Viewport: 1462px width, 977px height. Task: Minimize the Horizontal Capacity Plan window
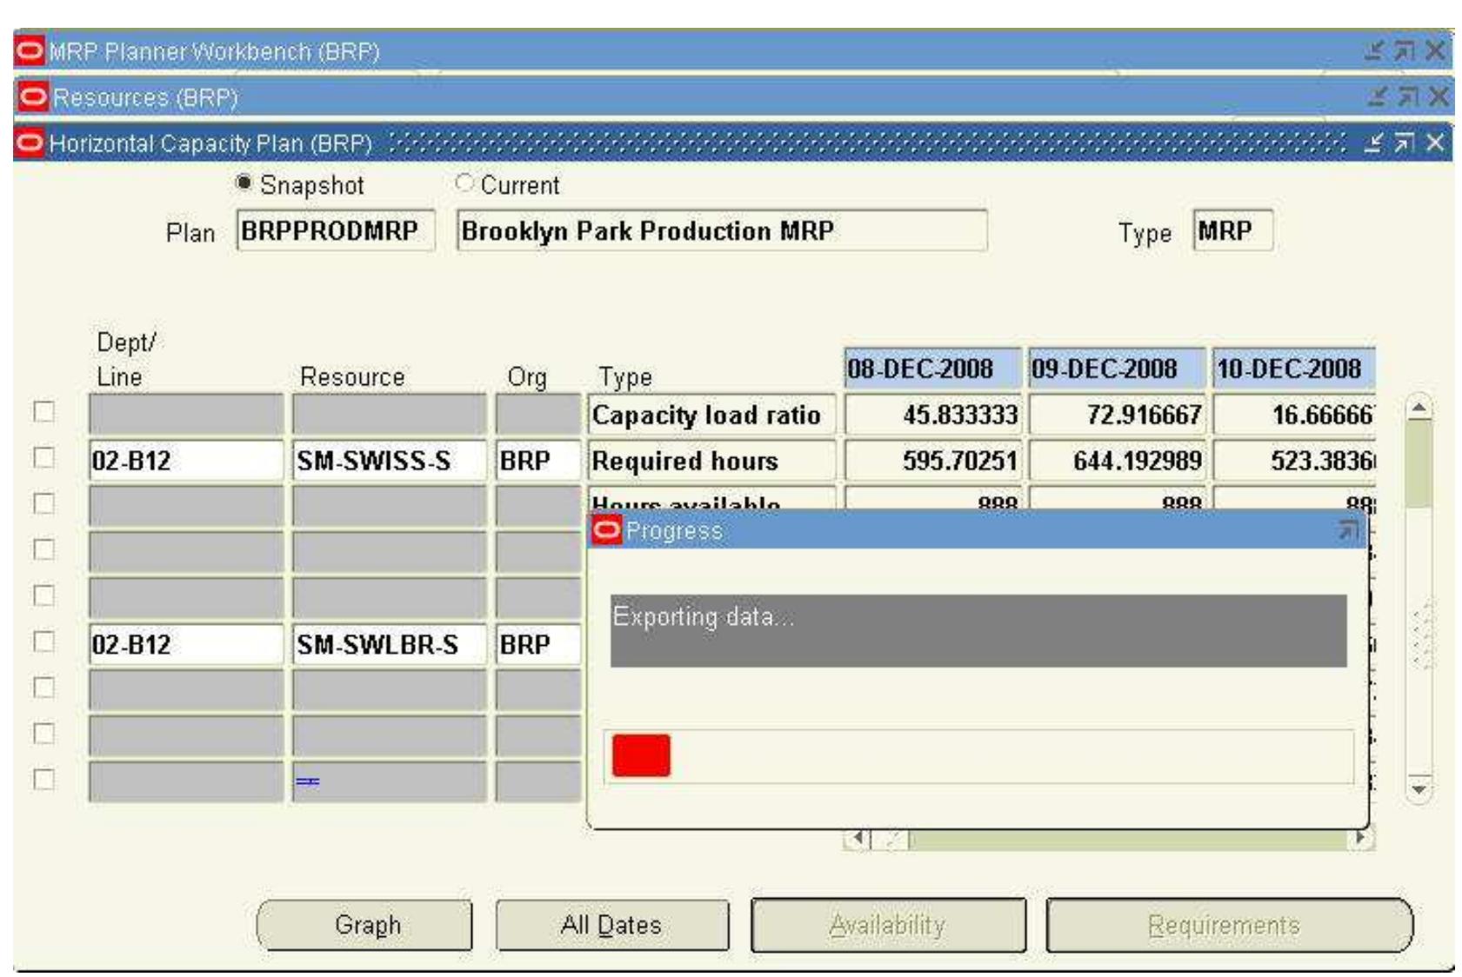click(x=1373, y=143)
